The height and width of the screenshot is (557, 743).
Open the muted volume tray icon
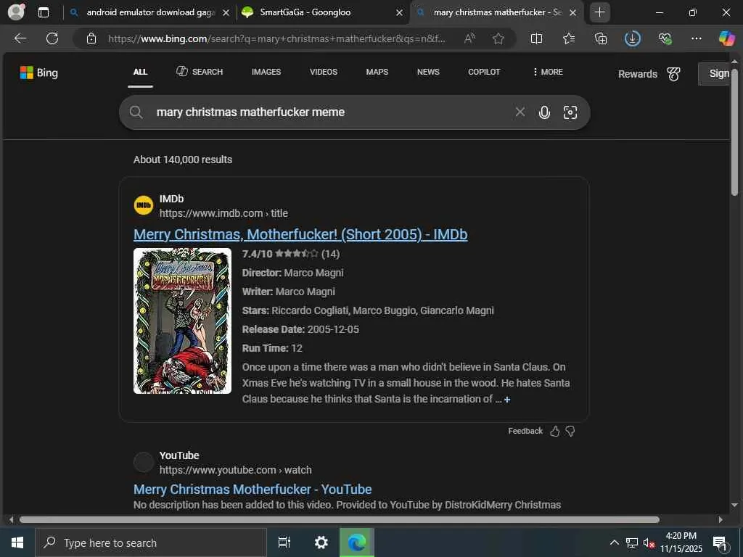click(x=649, y=542)
